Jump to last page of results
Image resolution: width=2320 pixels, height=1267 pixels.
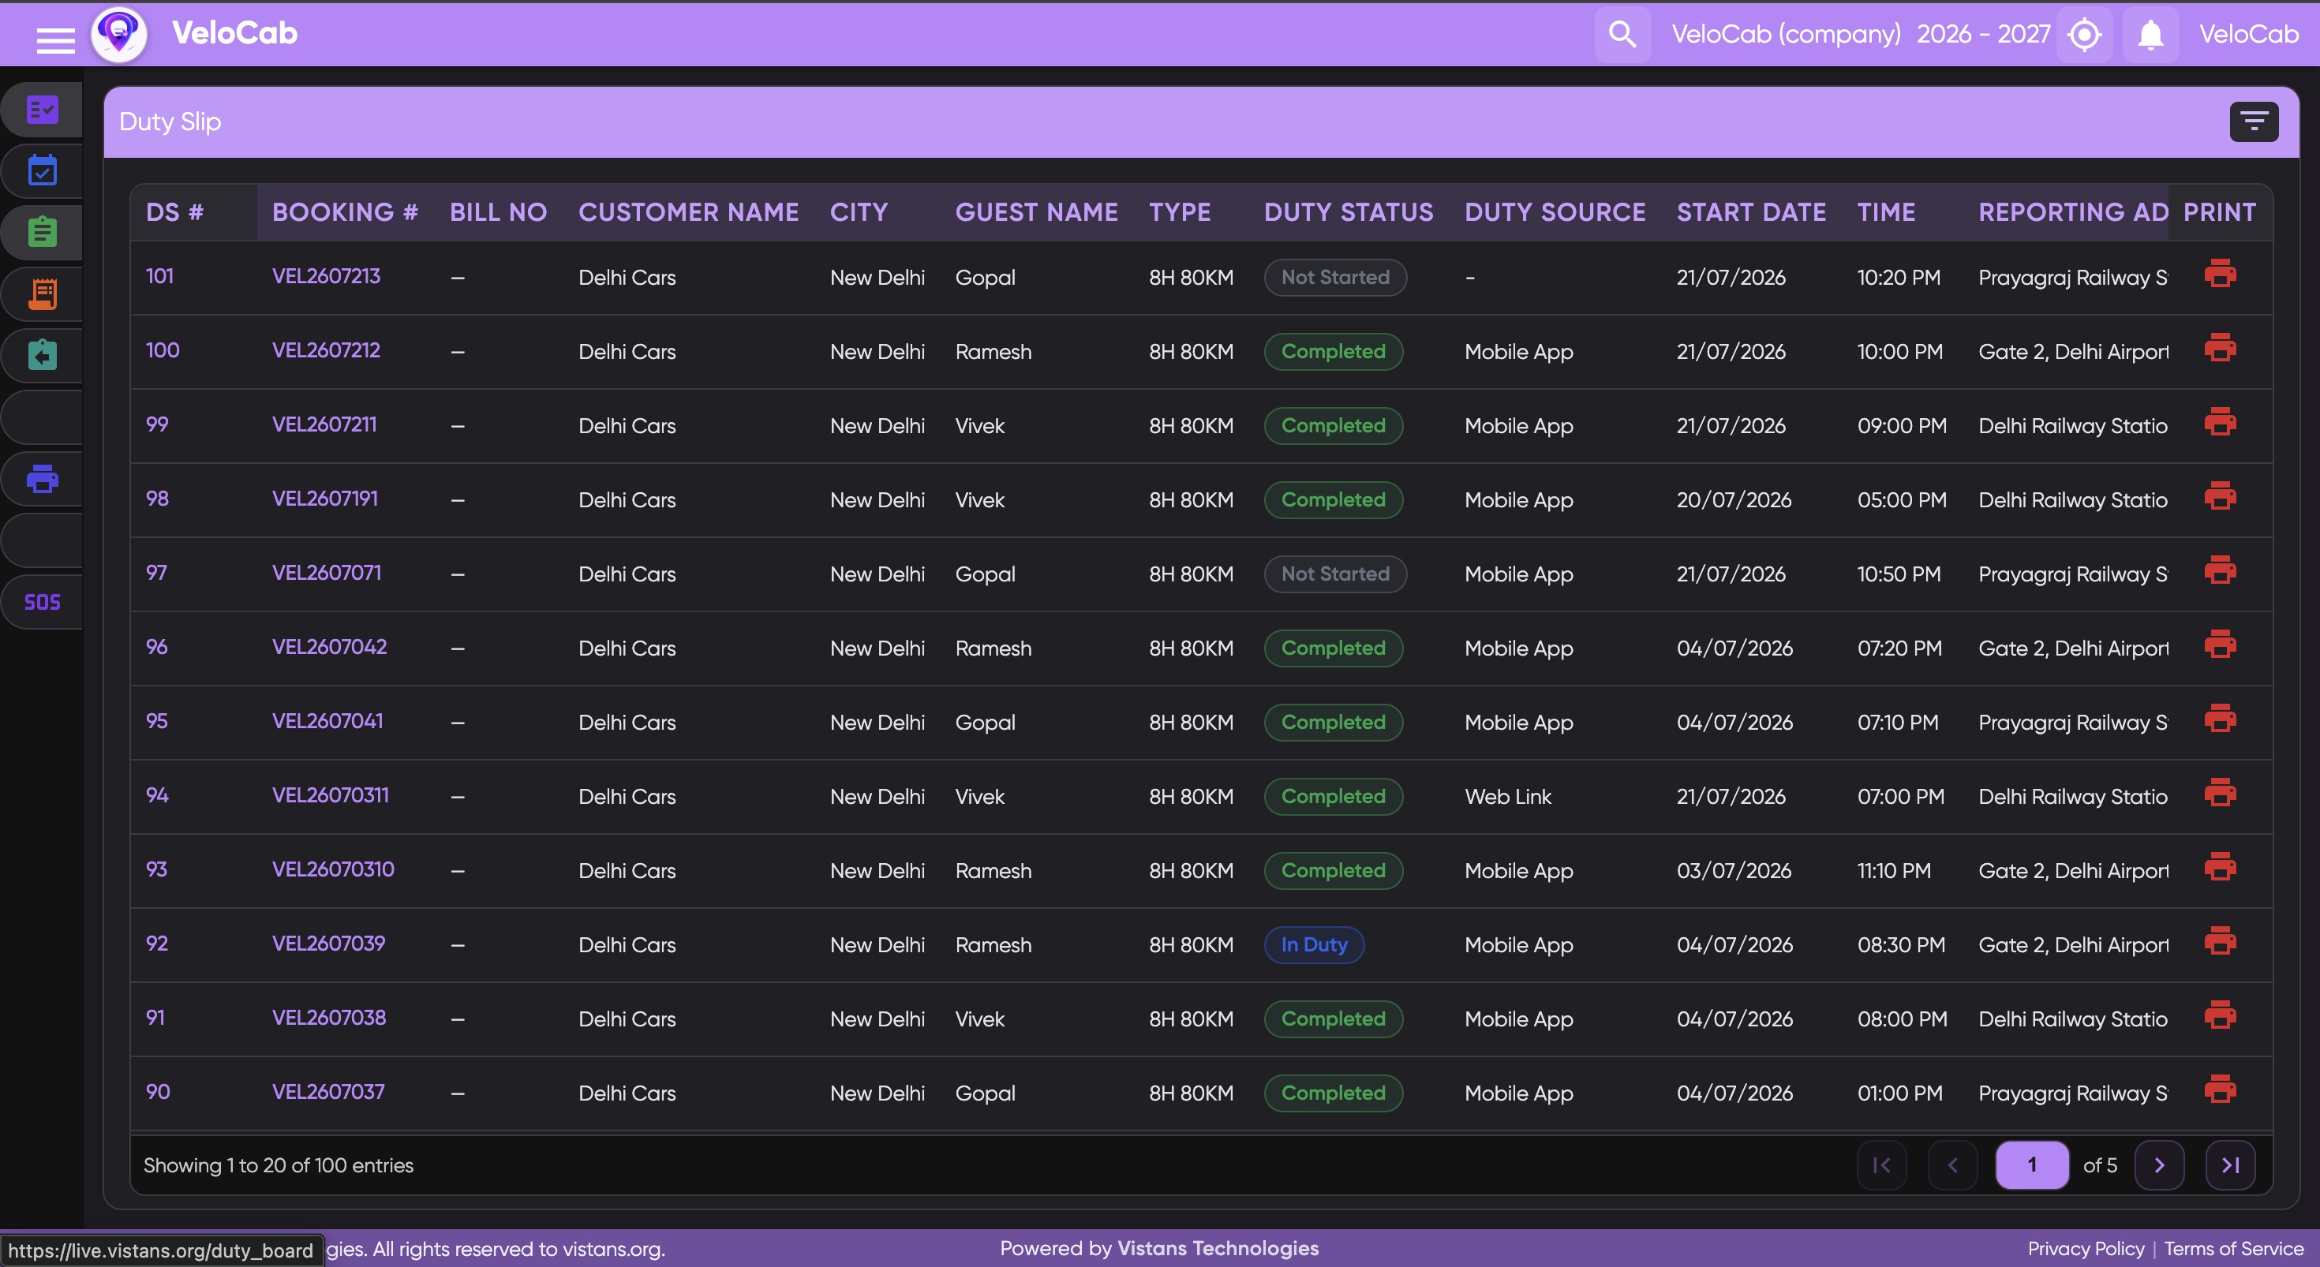2230,1165
